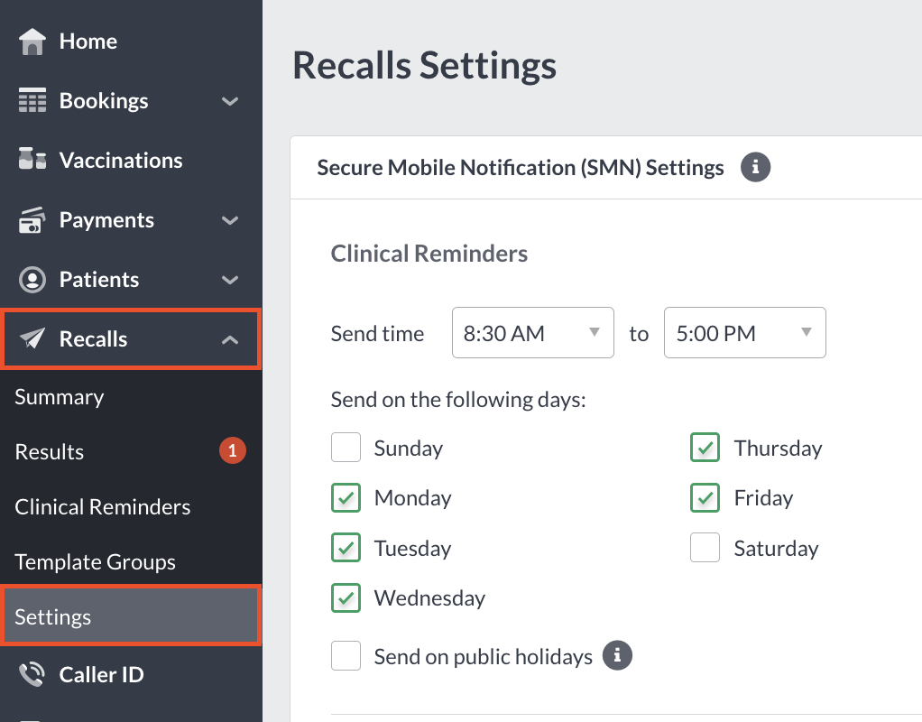Expand the Patients menu chevron
Screen dimensions: 922x722
tap(230, 280)
